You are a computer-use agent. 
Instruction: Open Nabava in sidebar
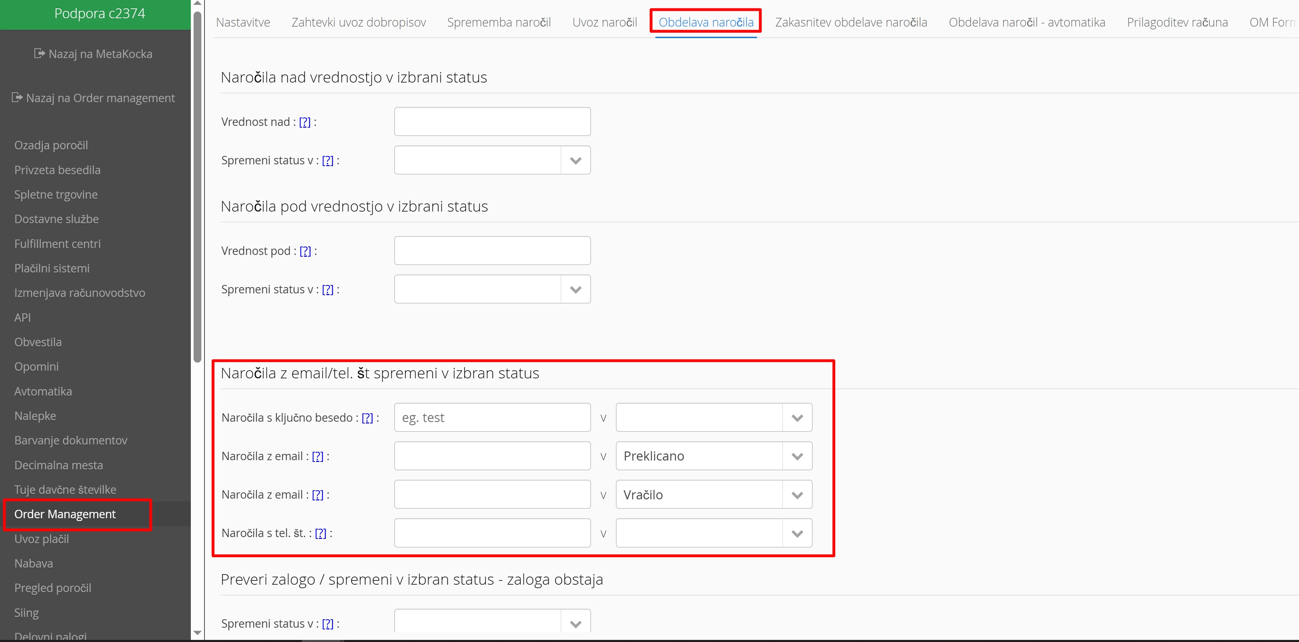coord(33,563)
